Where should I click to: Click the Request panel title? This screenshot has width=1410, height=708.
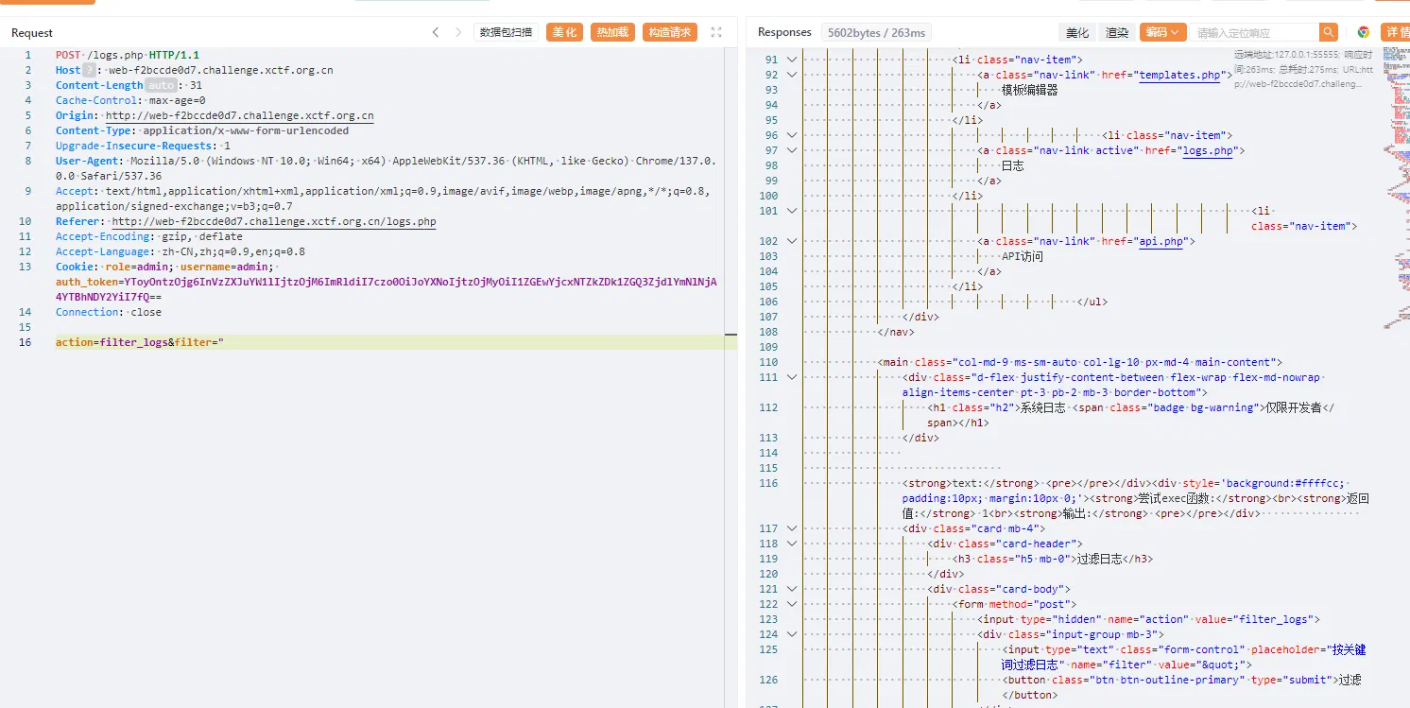tap(32, 32)
